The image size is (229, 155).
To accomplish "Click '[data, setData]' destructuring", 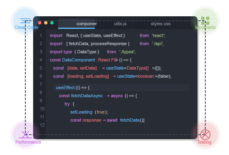I will point(82,68).
